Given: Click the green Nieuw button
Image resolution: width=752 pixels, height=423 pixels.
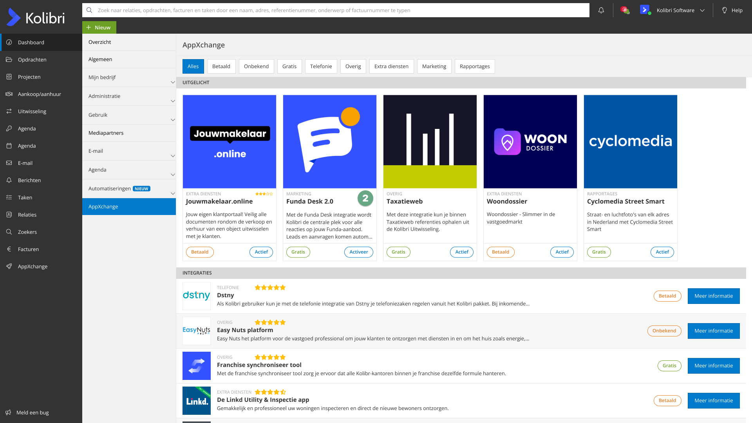Looking at the screenshot, I should [99, 27].
